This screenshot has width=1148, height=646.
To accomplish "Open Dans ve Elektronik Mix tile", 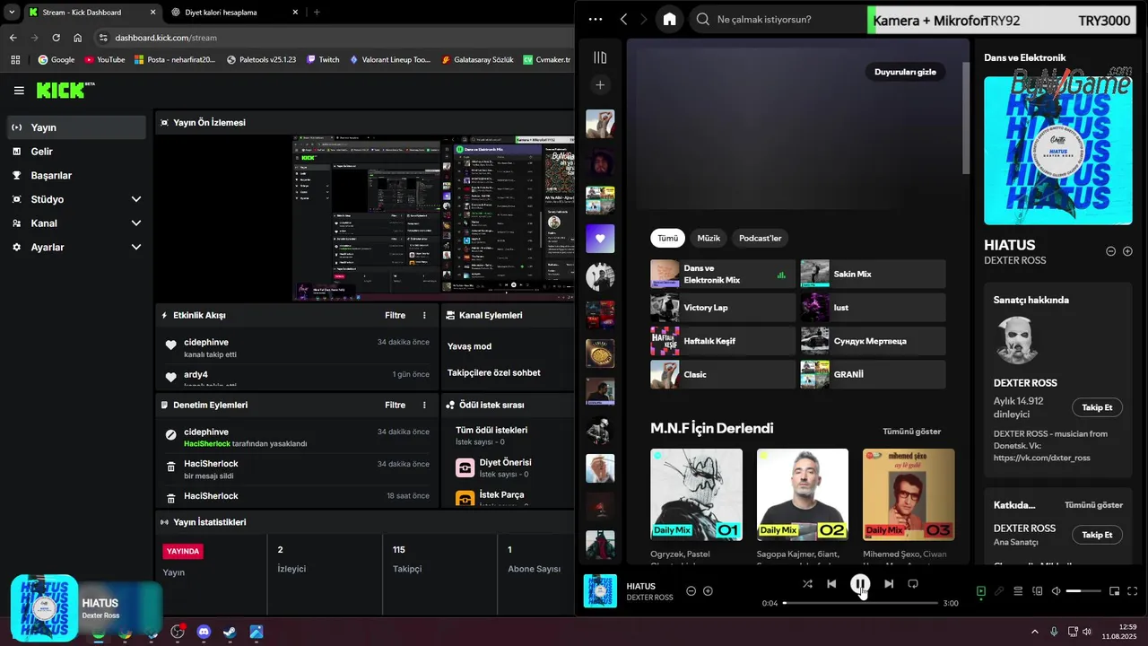I will pos(723,275).
